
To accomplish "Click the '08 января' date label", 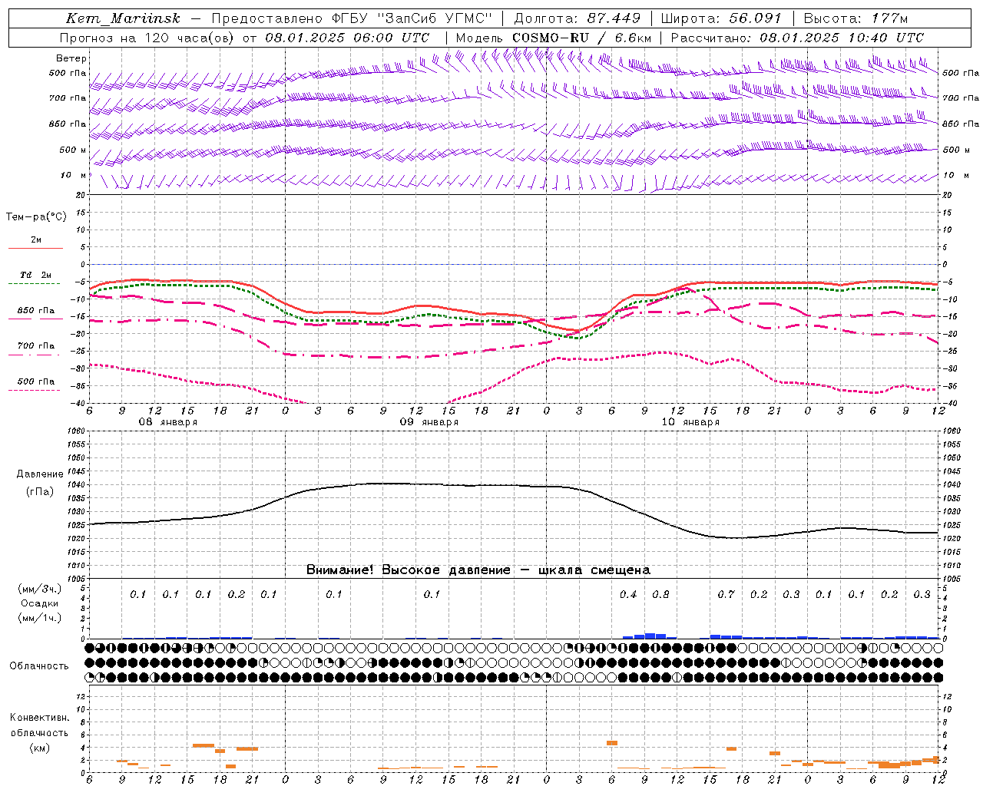I will click(x=167, y=422).
